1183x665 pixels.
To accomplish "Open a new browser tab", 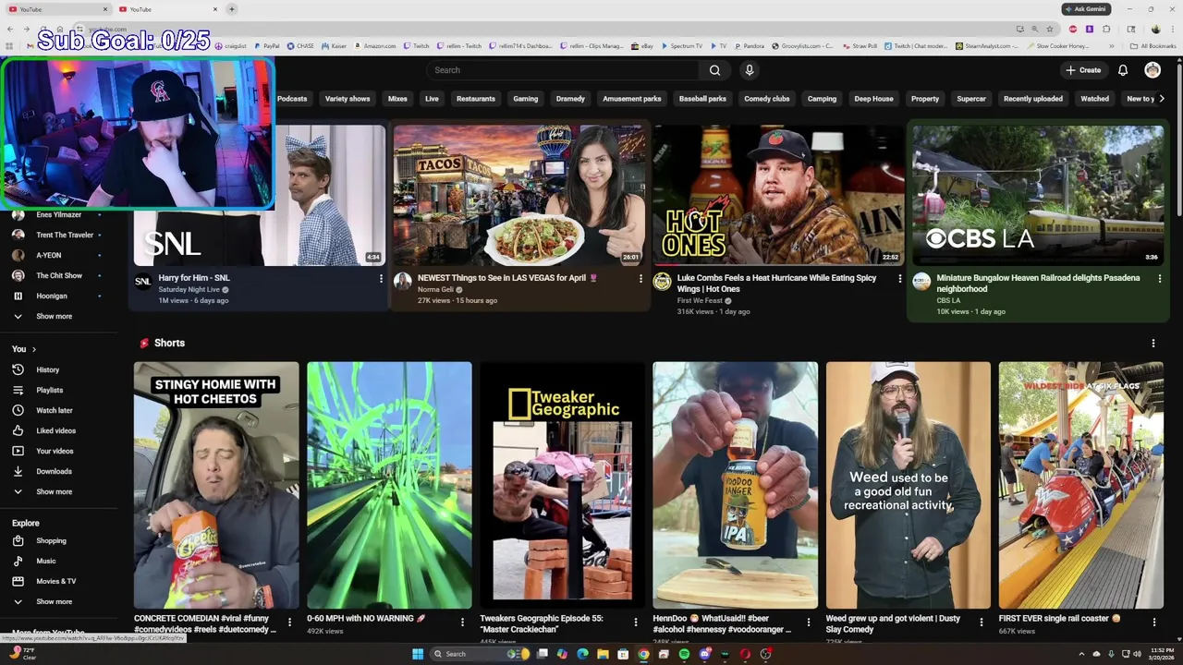I will pos(231,9).
